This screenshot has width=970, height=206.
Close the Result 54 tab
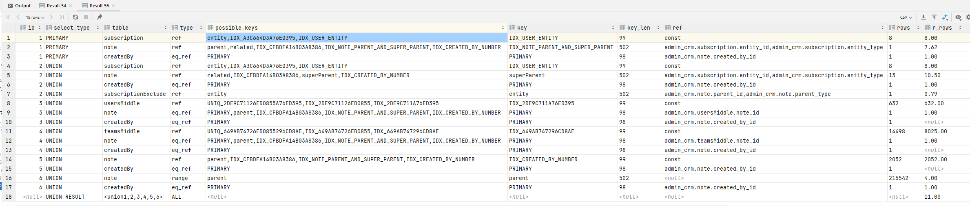click(x=71, y=6)
